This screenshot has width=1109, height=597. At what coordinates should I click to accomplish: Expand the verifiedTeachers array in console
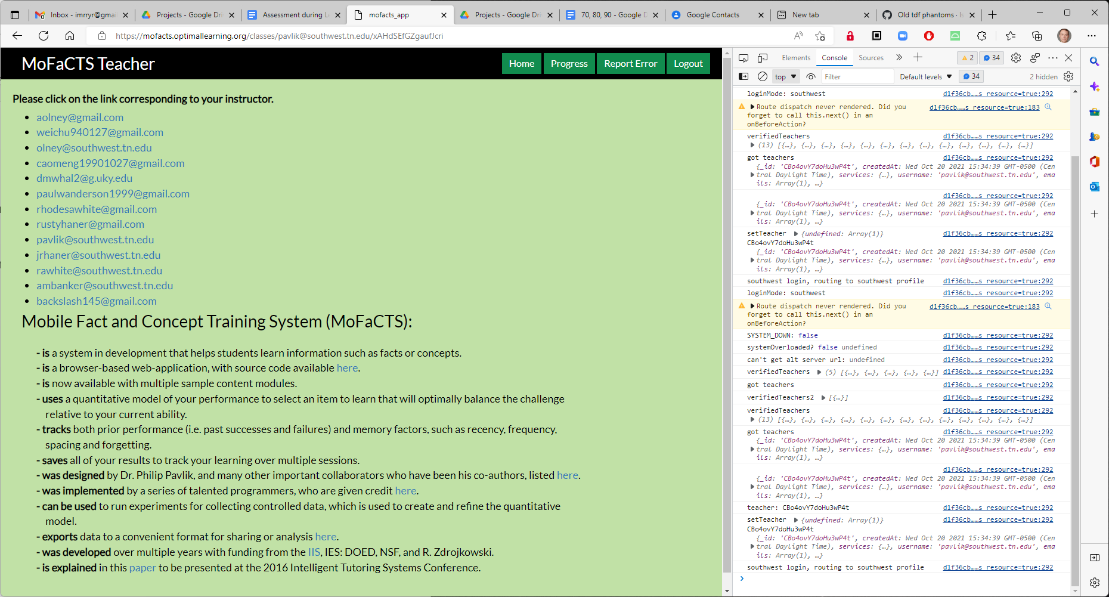pos(752,145)
